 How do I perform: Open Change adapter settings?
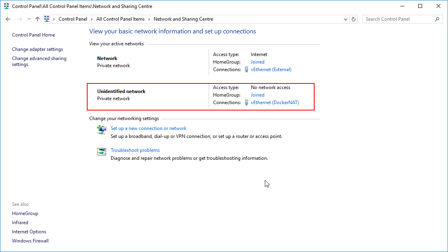pyautogui.click(x=37, y=49)
